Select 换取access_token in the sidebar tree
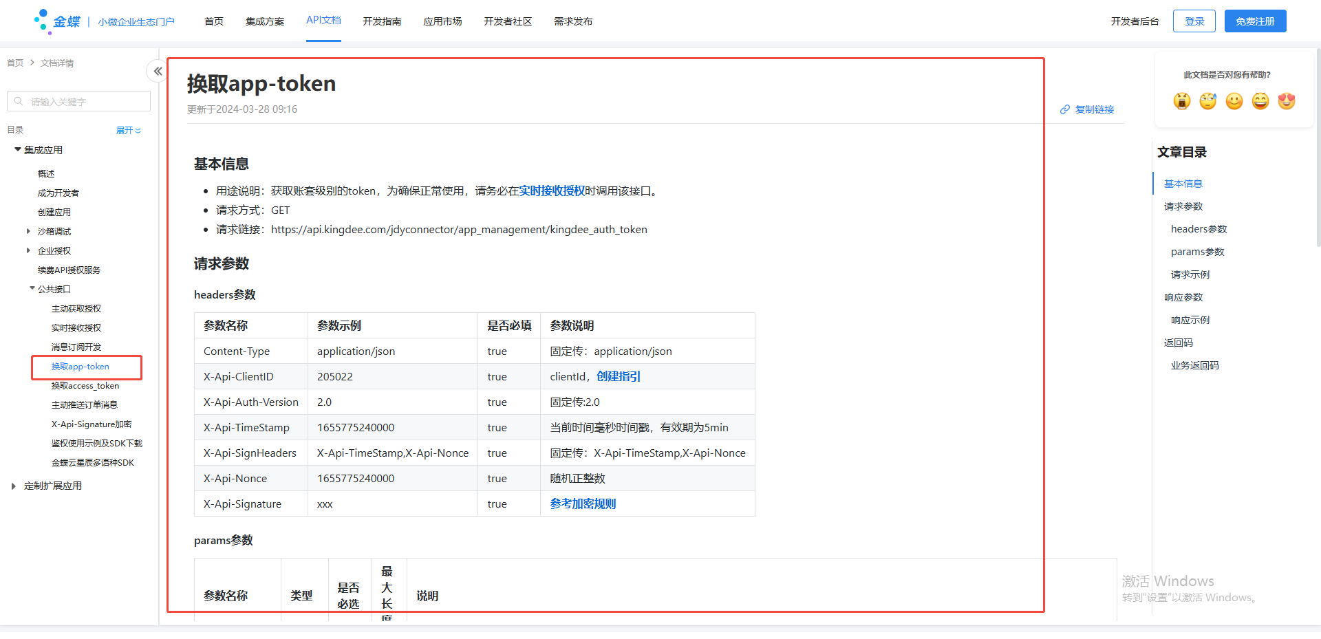This screenshot has height=639, width=1321. (x=85, y=385)
